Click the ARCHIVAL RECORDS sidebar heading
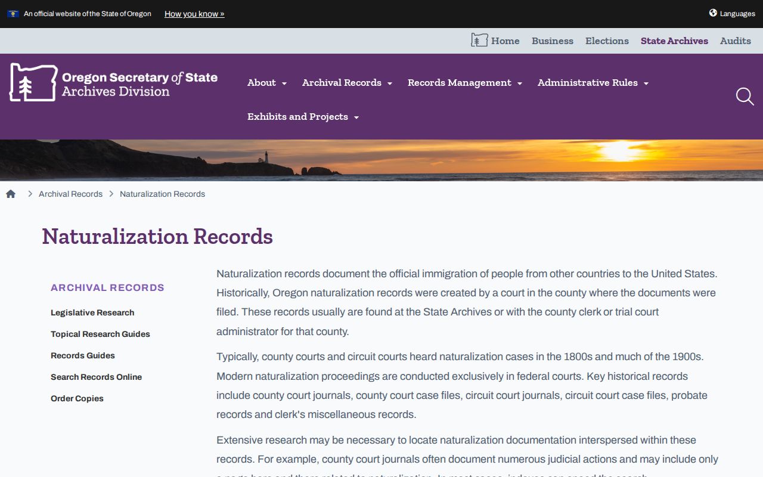The width and height of the screenshot is (763, 477). coord(107,287)
